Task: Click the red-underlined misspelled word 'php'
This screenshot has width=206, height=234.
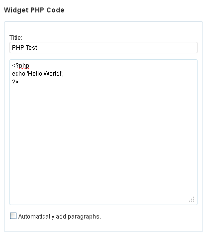Action: point(24,66)
